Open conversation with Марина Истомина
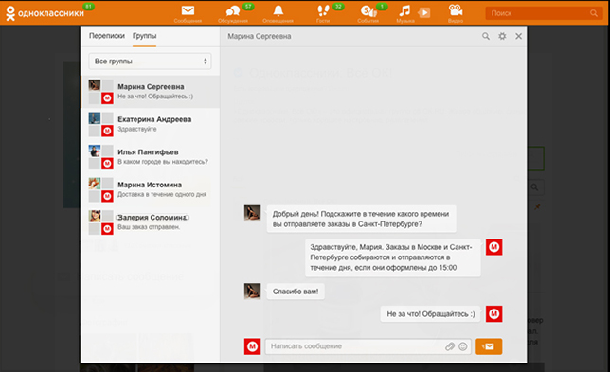This screenshot has height=372, width=610. pyautogui.click(x=151, y=189)
